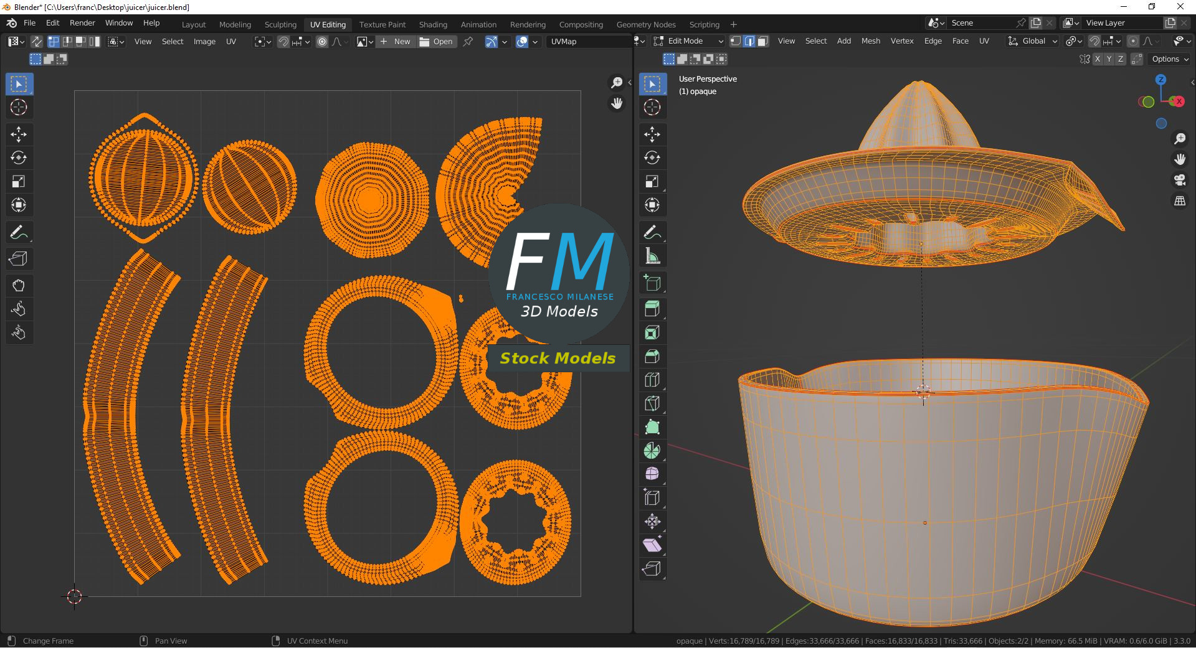Click the Loop Cut tool icon
The width and height of the screenshot is (1196, 648).
[652, 380]
